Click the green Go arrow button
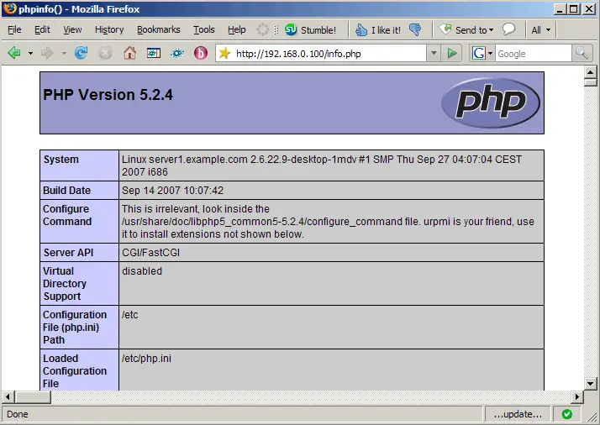The image size is (600, 425). tap(452, 53)
